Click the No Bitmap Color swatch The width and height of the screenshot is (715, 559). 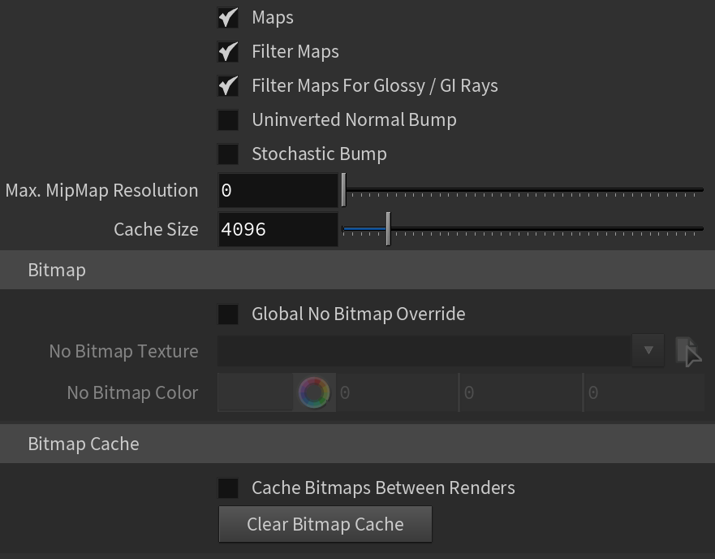pos(256,392)
